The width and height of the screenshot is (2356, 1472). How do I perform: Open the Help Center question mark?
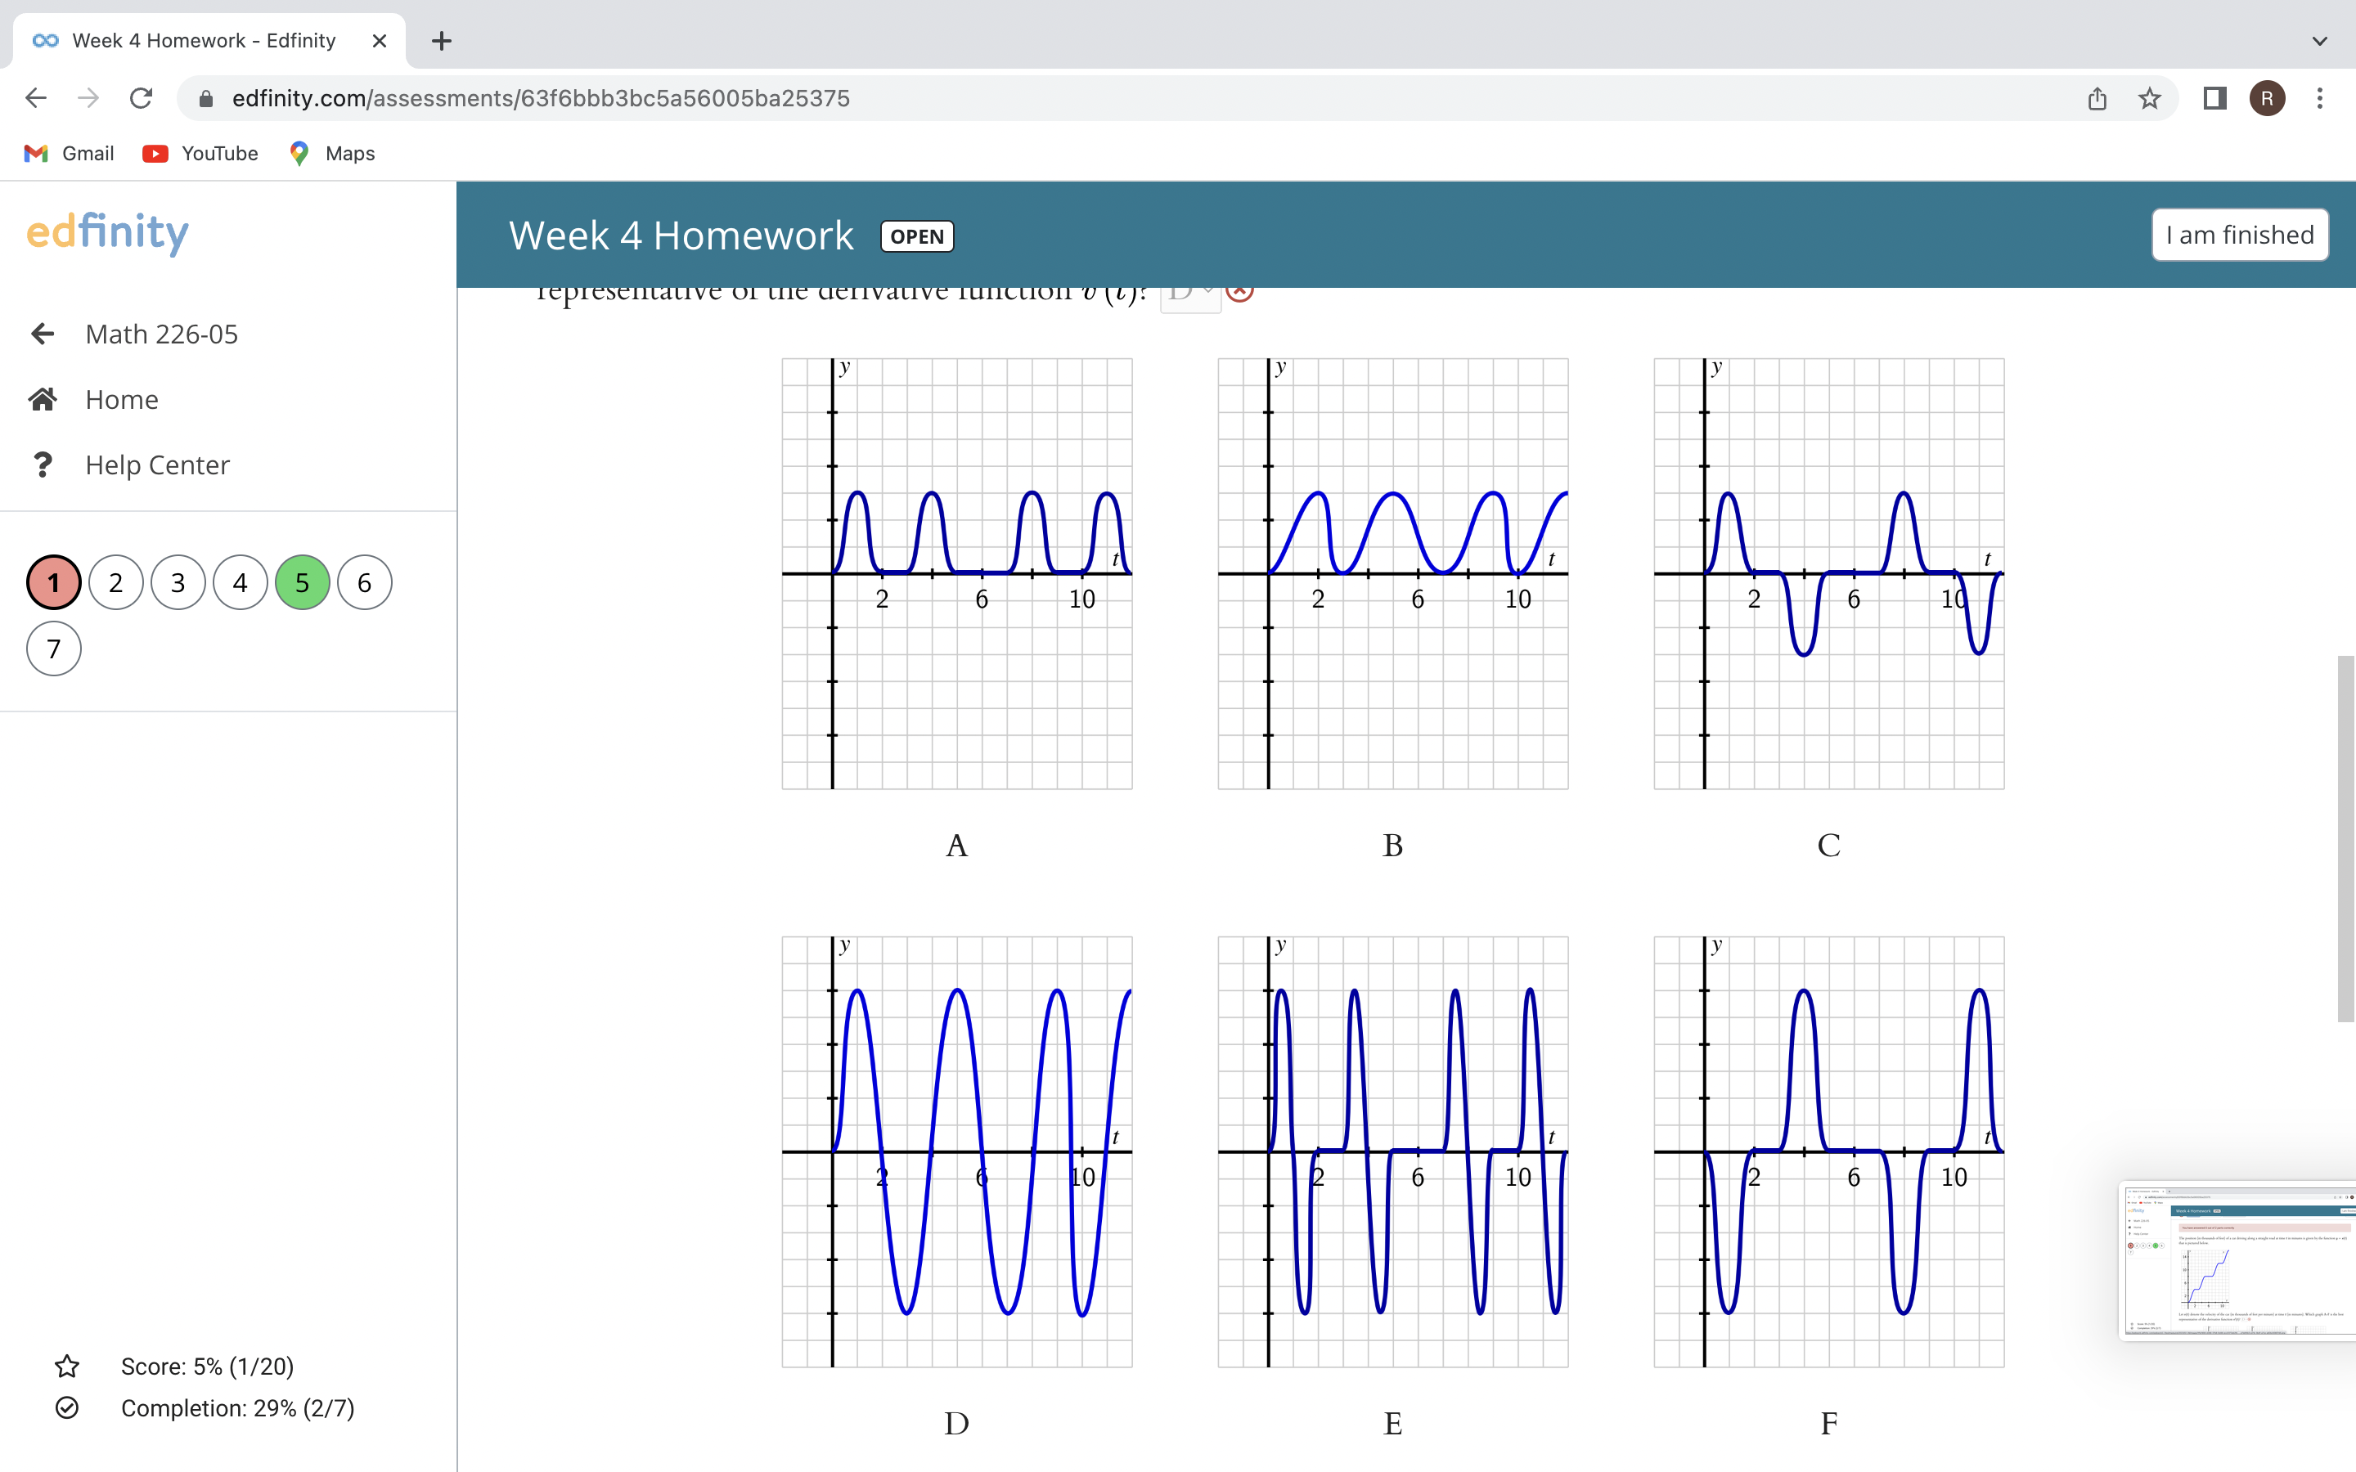pyautogui.click(x=43, y=464)
